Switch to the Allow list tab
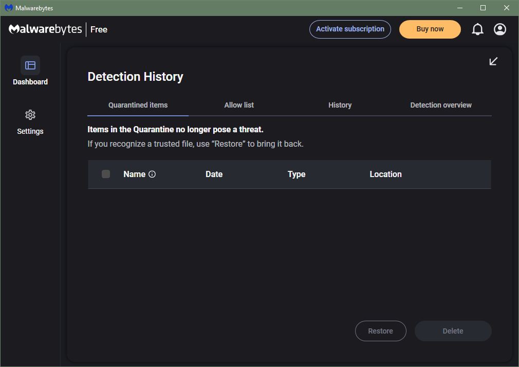The width and height of the screenshot is (519, 367). pyautogui.click(x=239, y=105)
